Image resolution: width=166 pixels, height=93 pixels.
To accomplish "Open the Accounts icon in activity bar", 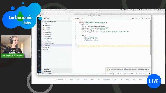I will tap(39, 66).
